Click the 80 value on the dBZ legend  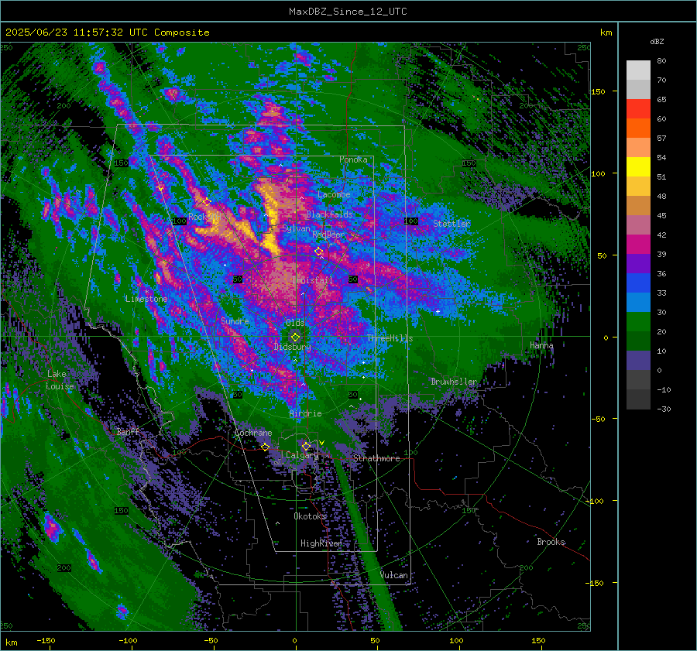[x=661, y=61]
